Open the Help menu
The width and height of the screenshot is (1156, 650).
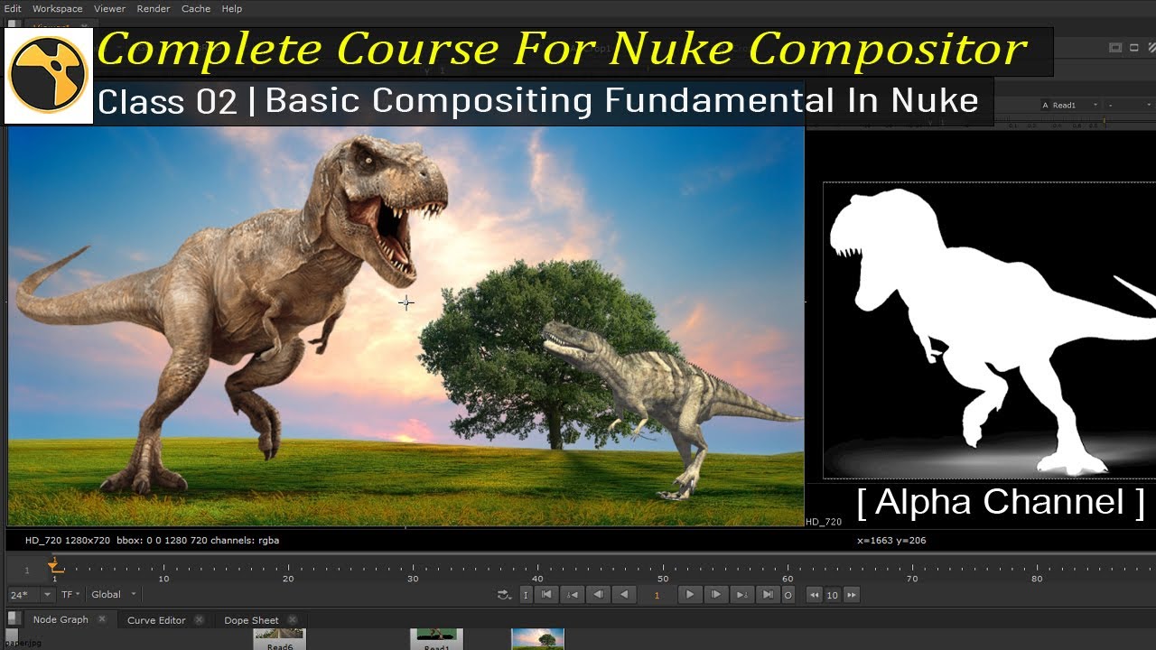(232, 8)
